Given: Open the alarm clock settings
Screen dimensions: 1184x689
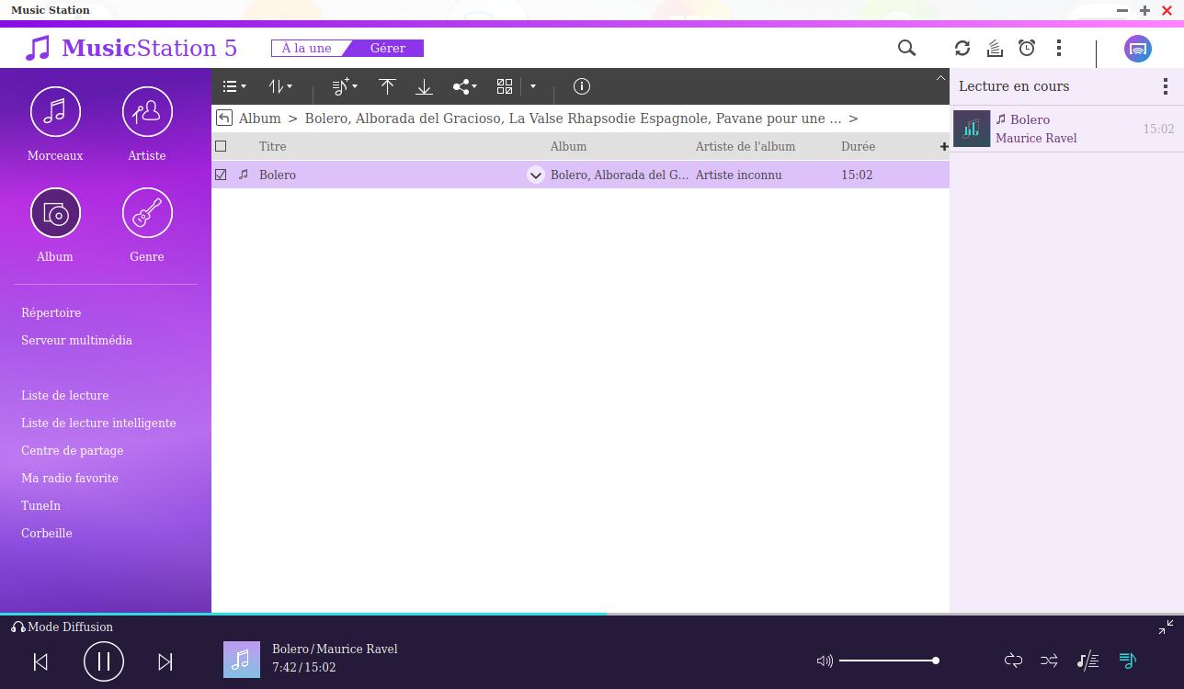Looking at the screenshot, I should pos(1027,48).
